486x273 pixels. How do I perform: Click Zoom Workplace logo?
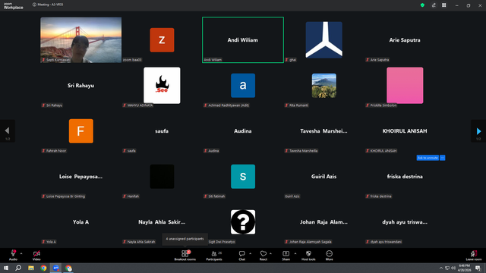[14, 5]
